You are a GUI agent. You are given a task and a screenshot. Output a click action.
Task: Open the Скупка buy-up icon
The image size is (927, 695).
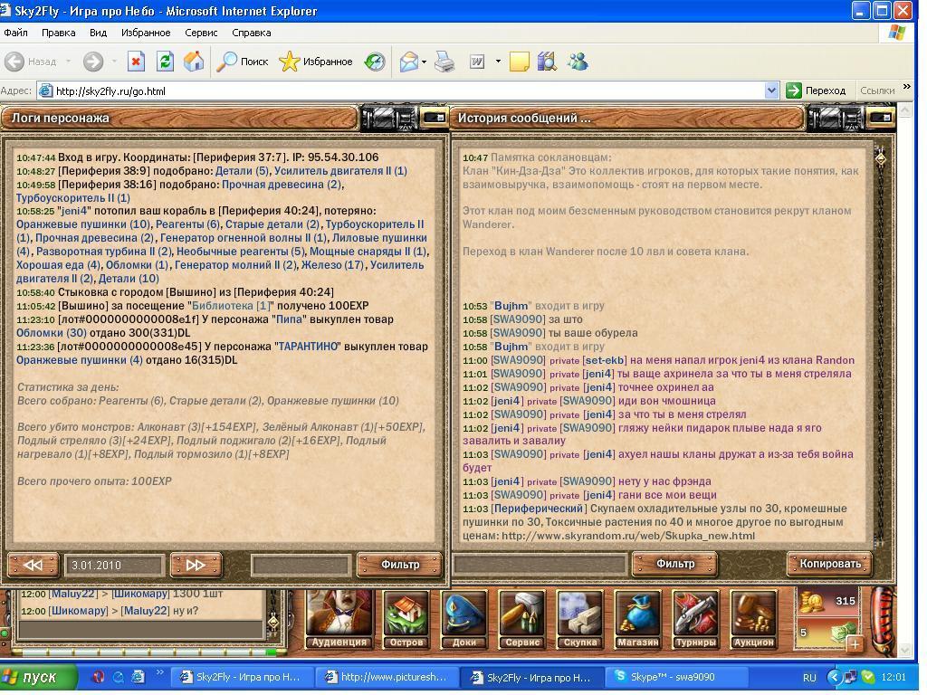click(x=579, y=619)
